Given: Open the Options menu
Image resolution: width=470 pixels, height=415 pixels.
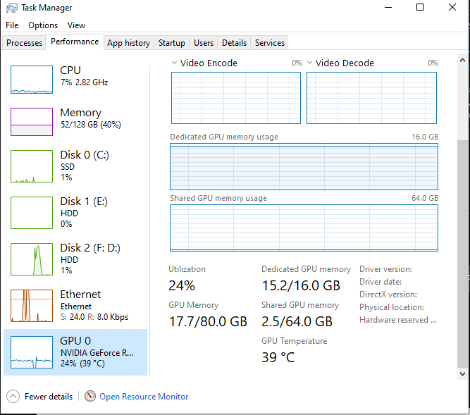Looking at the screenshot, I should tap(43, 25).
